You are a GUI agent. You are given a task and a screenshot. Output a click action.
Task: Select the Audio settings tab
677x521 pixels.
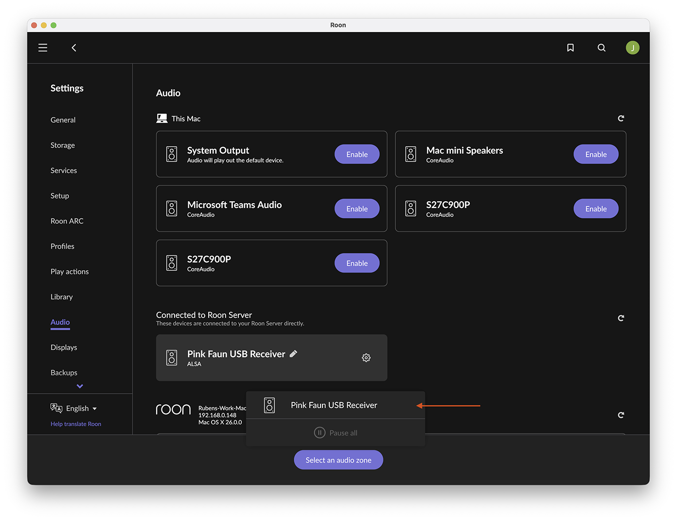60,322
